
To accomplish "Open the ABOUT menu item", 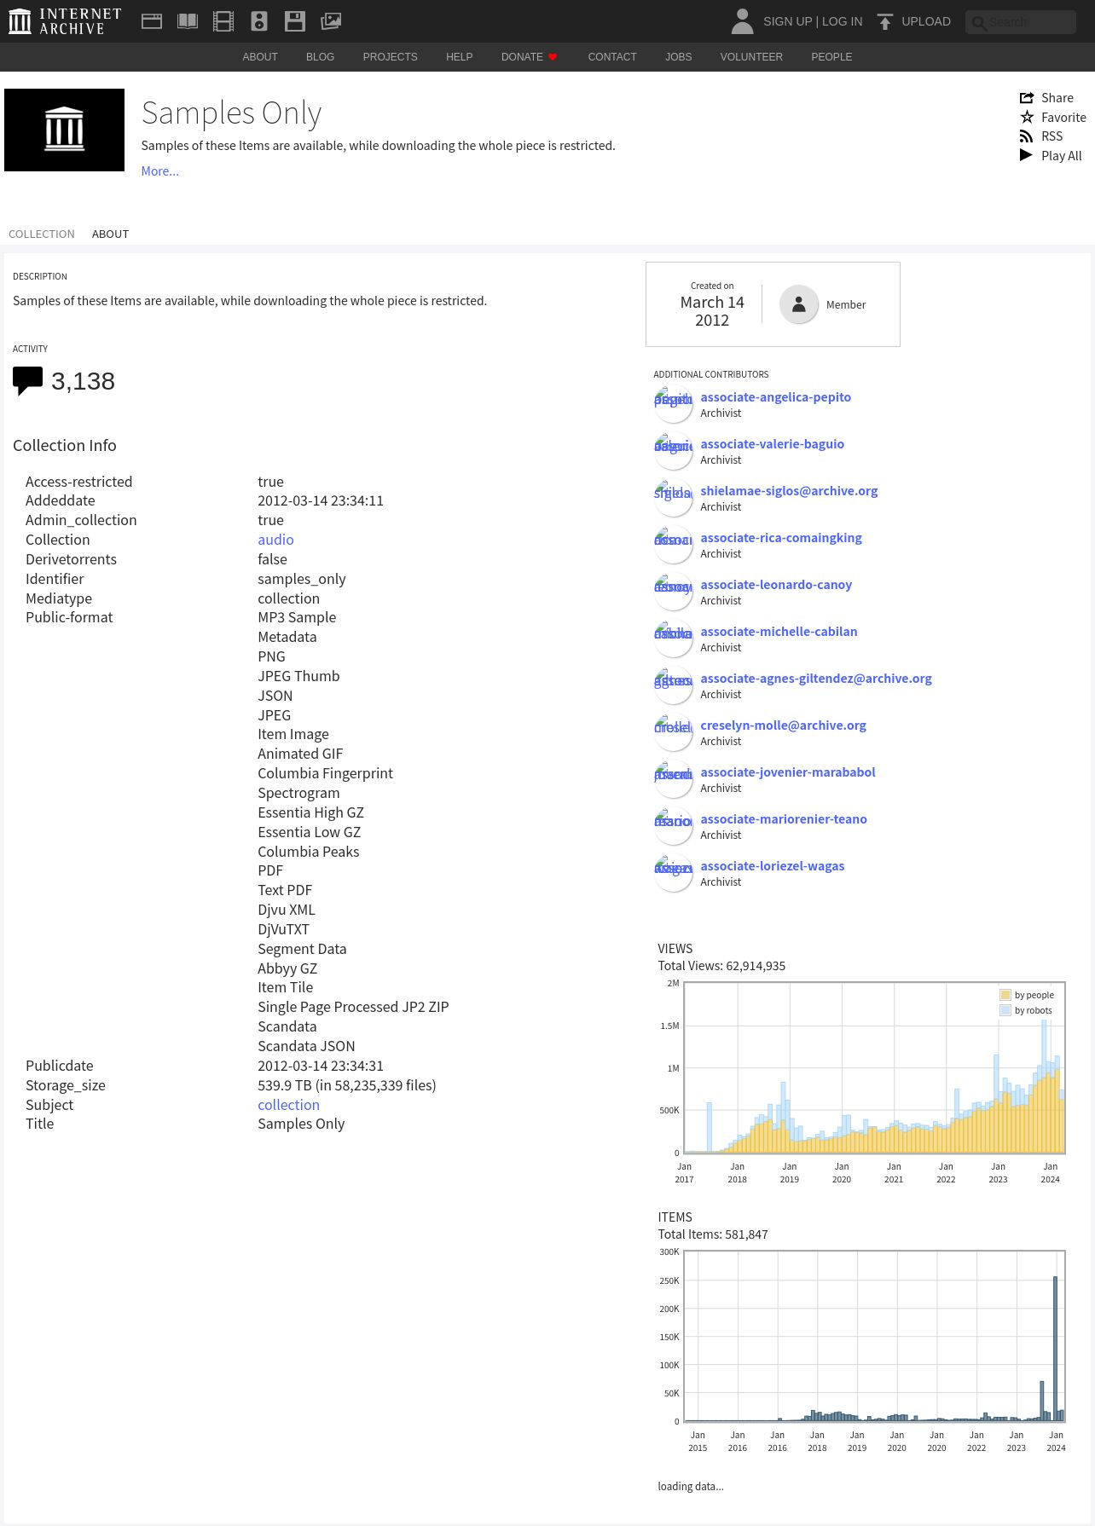I will point(260,57).
